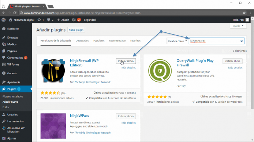Open the NinjaFirewall (WP Edition) title link

coord(84,63)
